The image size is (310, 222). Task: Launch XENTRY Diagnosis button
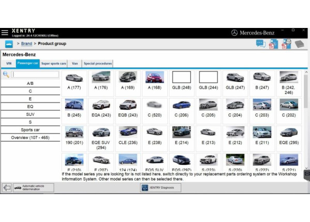161,187
